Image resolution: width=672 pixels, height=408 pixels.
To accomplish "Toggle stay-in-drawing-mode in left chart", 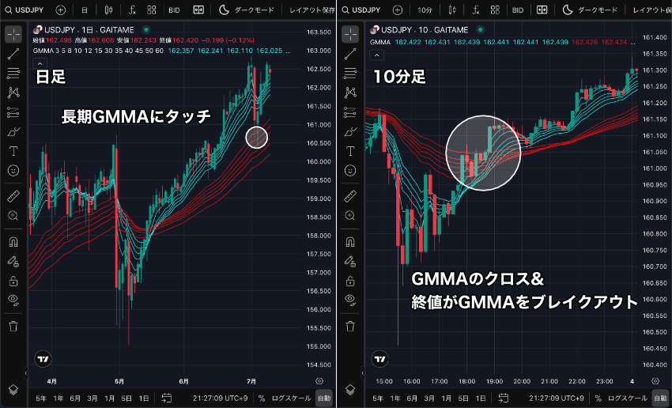I will tap(13, 261).
